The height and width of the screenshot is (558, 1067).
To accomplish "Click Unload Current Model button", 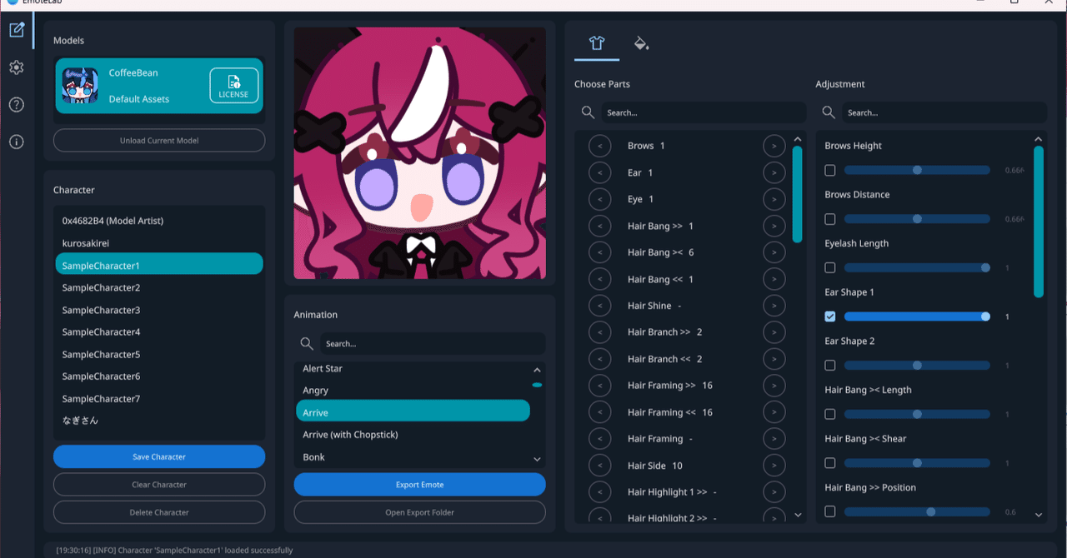I will (x=159, y=141).
